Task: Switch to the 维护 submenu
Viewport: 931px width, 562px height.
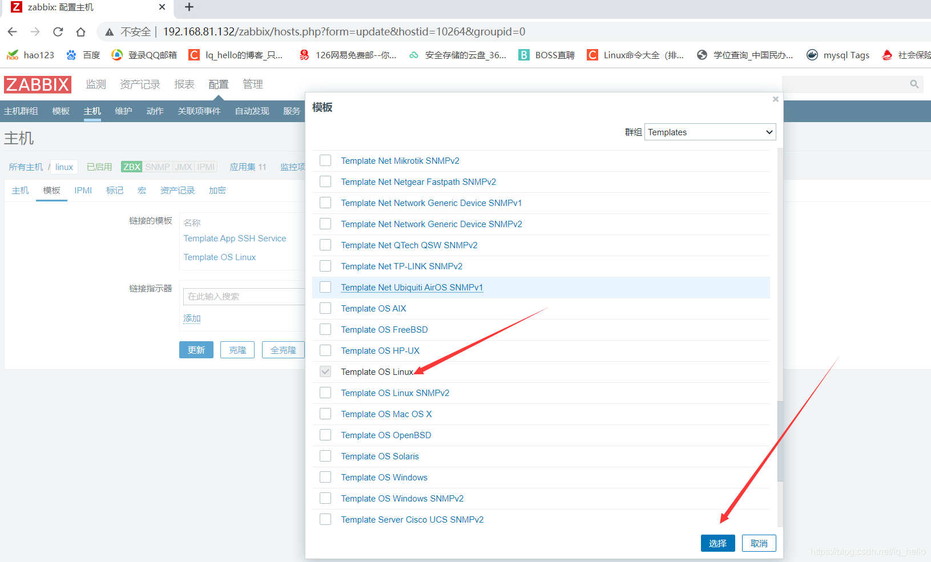Action: (x=123, y=111)
